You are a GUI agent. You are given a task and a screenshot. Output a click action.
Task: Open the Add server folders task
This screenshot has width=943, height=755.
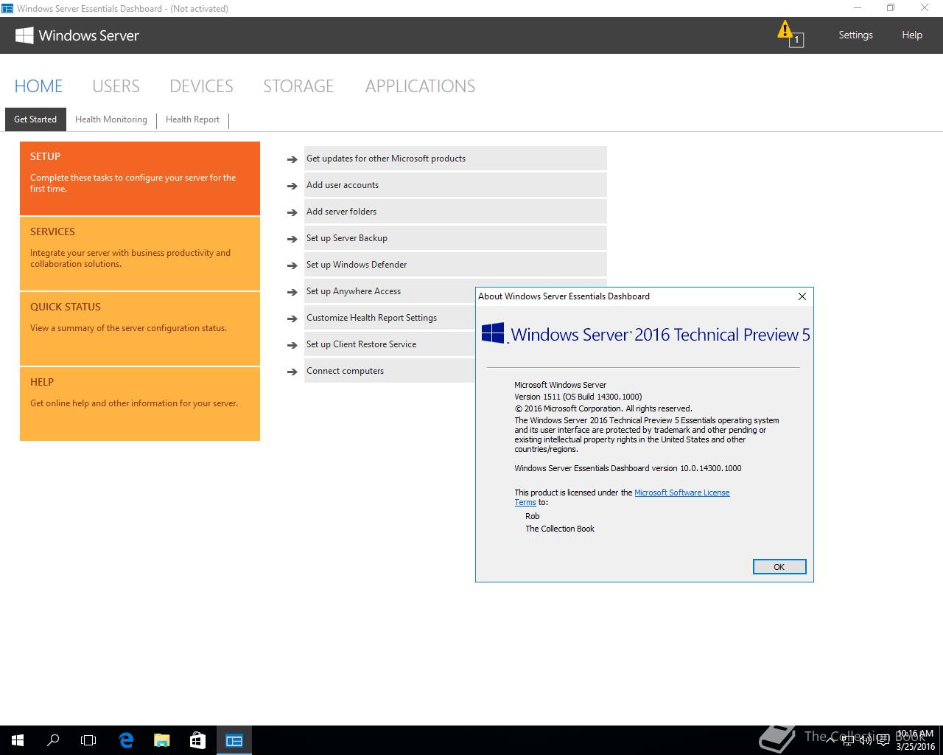coord(455,212)
